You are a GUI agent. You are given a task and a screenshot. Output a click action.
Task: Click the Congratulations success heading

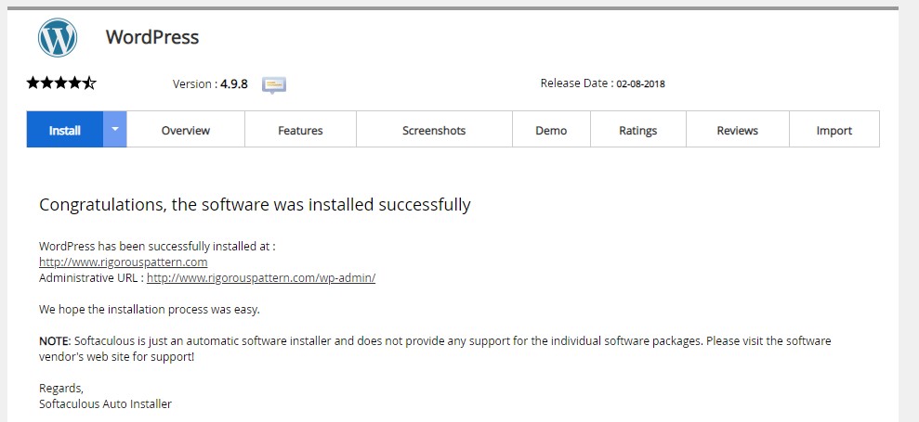255,205
